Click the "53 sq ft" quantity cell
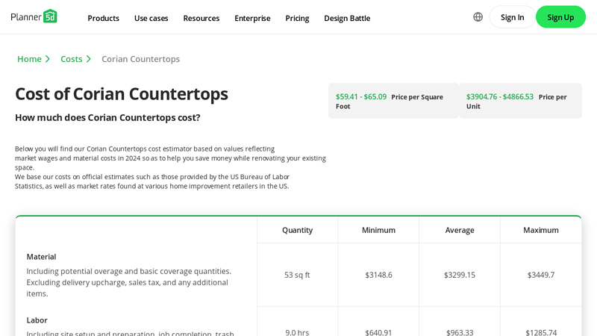The image size is (597, 336). click(297, 275)
